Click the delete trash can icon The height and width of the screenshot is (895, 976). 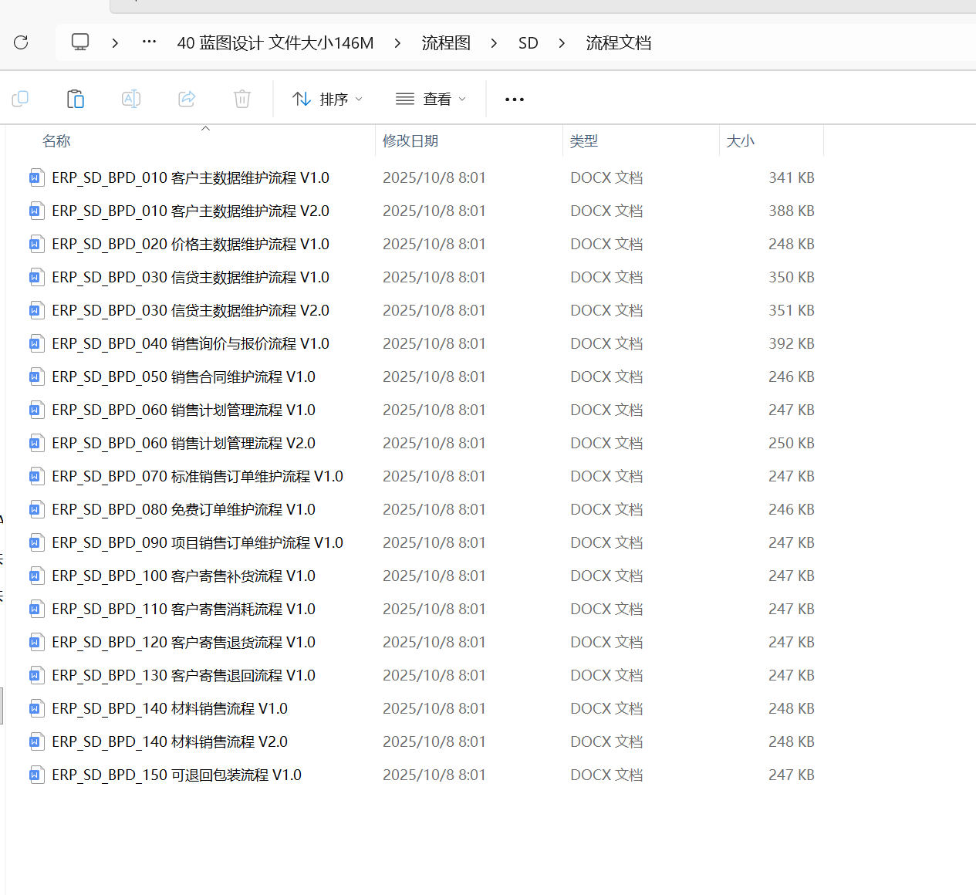point(242,99)
